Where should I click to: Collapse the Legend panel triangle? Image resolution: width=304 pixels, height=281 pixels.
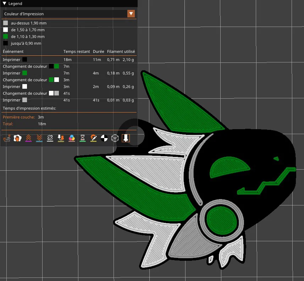[x=5, y=4]
